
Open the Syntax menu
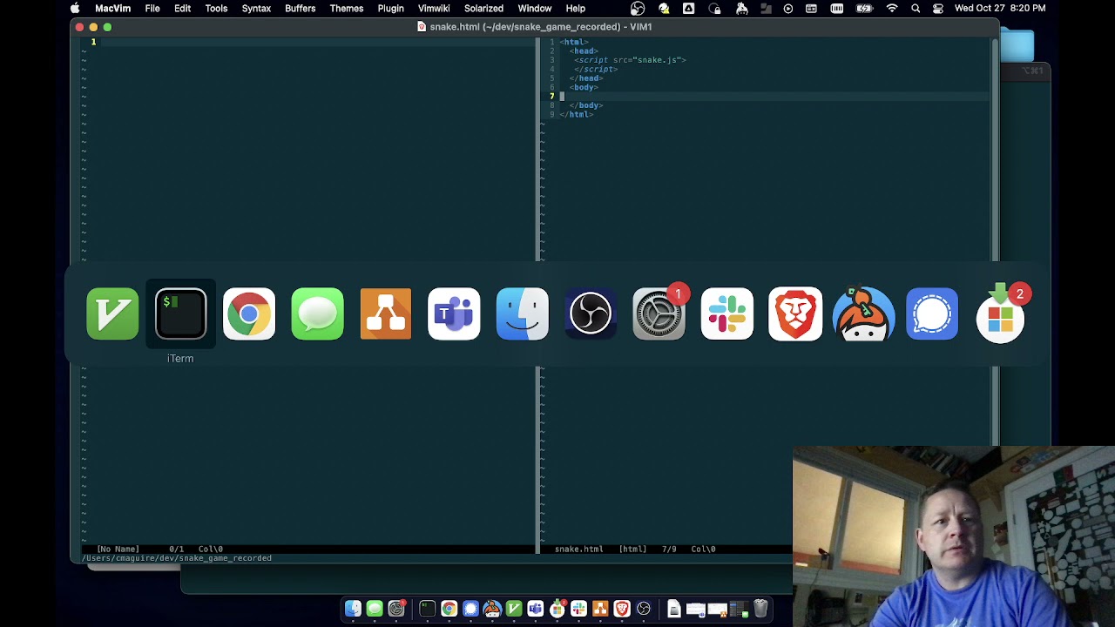[x=256, y=9]
